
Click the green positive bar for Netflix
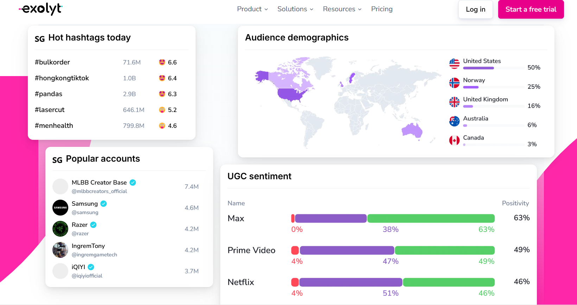click(x=449, y=282)
